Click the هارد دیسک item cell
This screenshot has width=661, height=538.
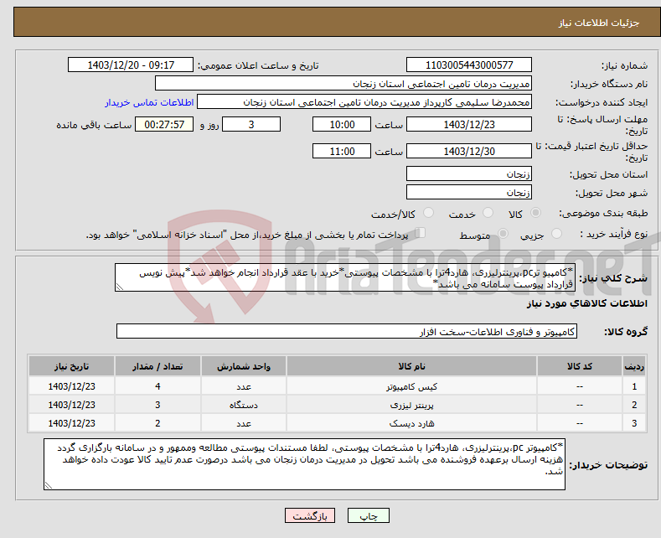pyautogui.click(x=411, y=423)
